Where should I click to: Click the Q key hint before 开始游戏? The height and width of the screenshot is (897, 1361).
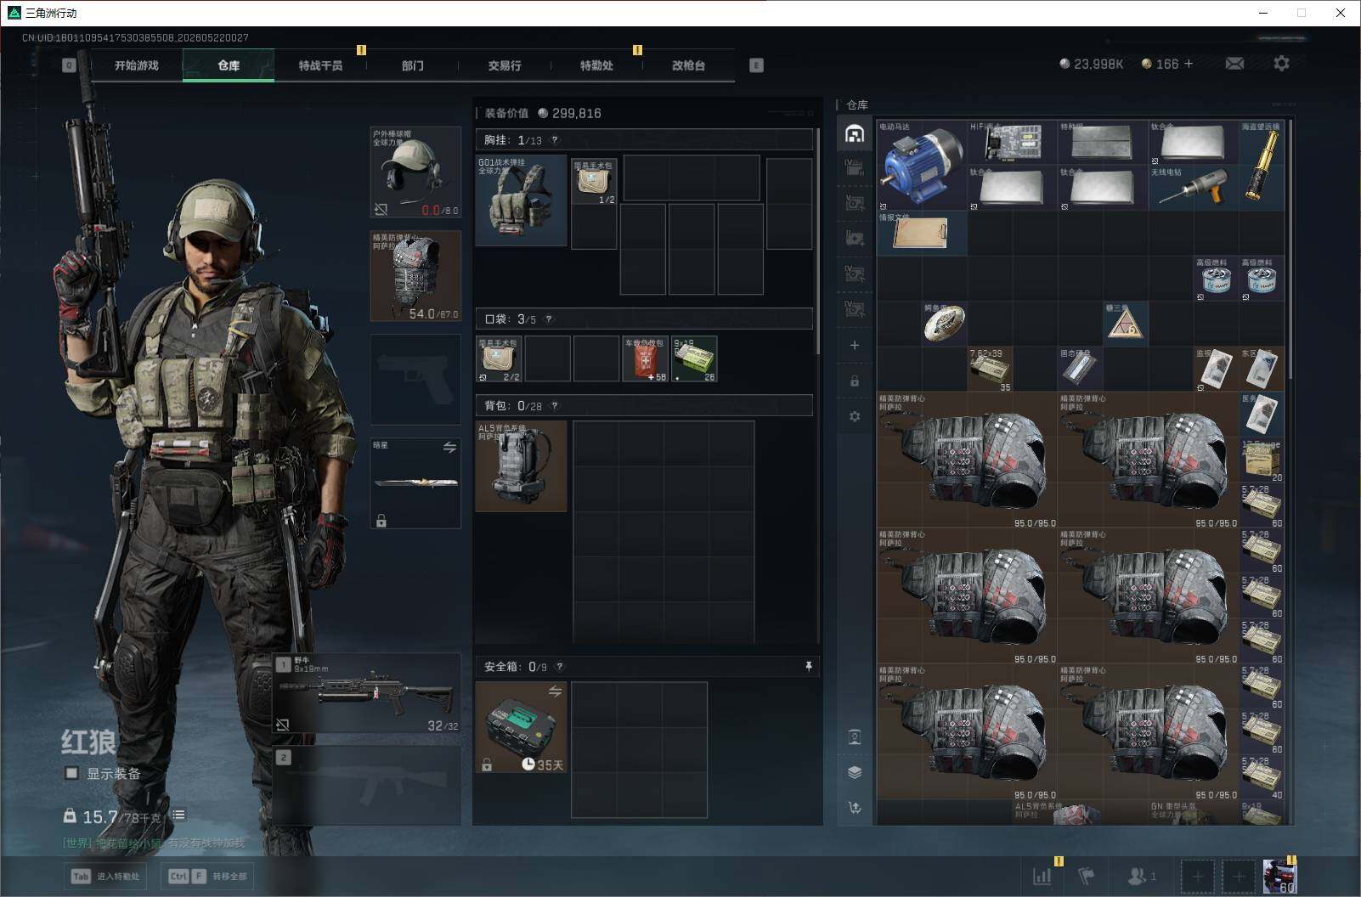69,65
